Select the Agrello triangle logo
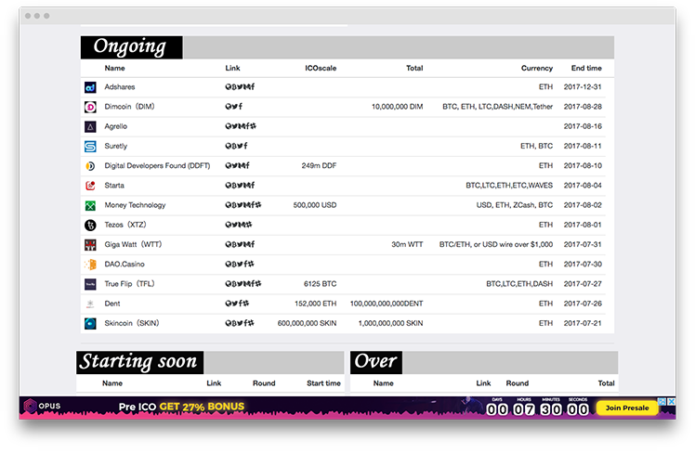The width and height of the screenshot is (695, 453). coord(90,126)
